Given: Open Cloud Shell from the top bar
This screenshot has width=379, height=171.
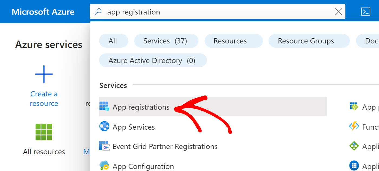Looking at the screenshot, I should coord(366,11).
